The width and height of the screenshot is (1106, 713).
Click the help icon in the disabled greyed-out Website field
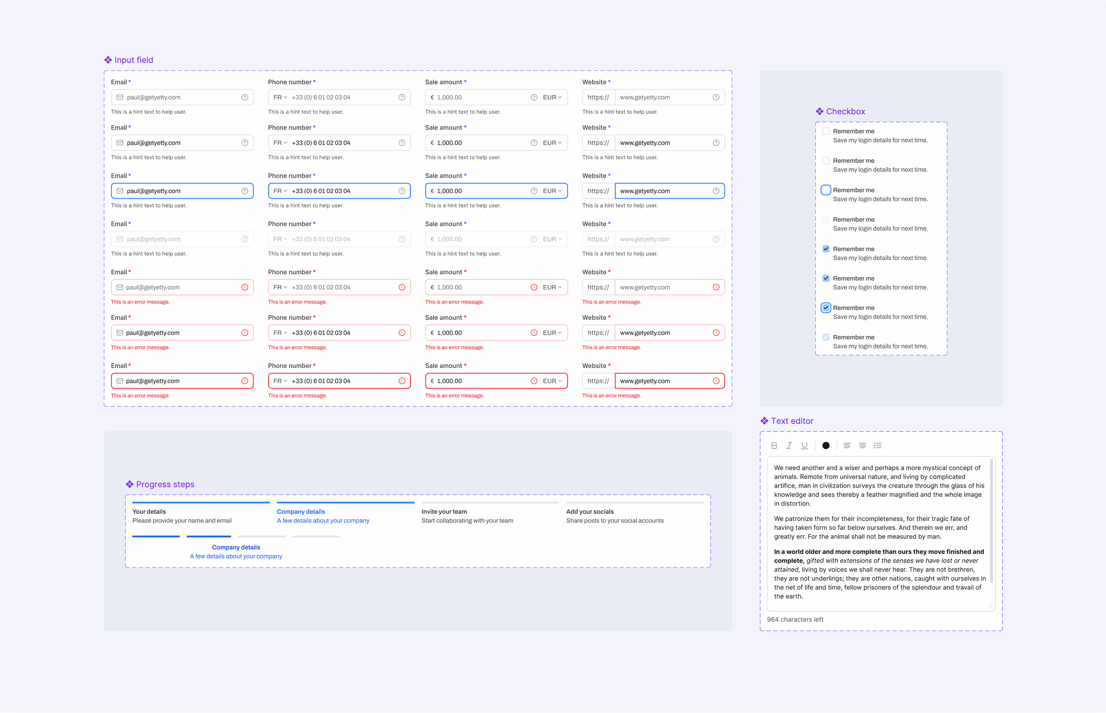pos(716,239)
